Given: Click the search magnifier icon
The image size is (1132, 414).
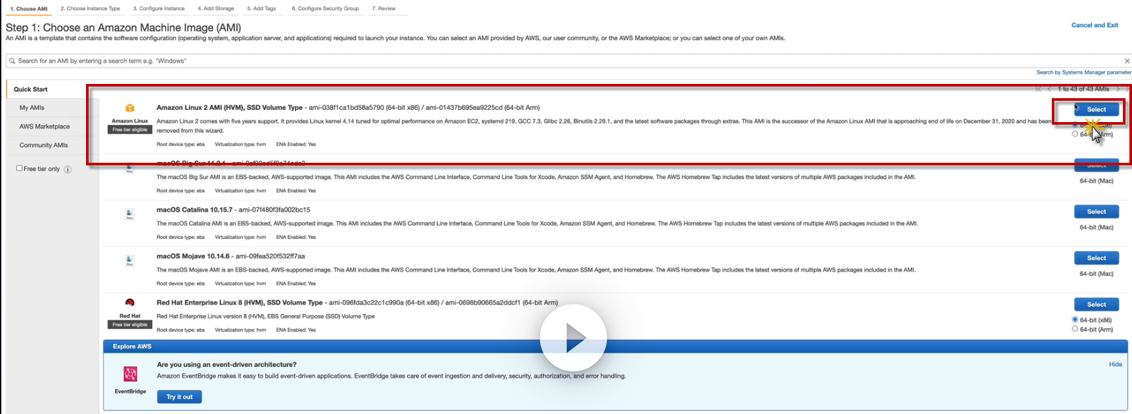Looking at the screenshot, I should [12, 61].
